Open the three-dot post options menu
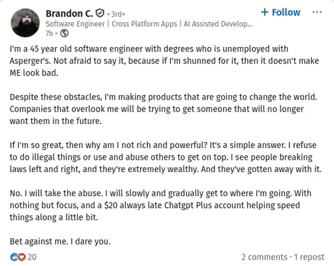 click(x=317, y=12)
